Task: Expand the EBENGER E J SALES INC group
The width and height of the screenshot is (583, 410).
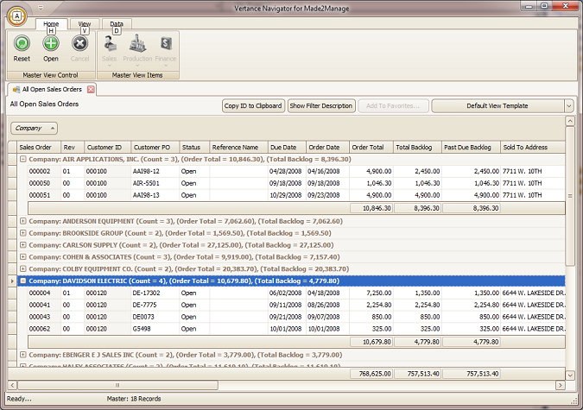Action: pyautogui.click(x=23, y=355)
